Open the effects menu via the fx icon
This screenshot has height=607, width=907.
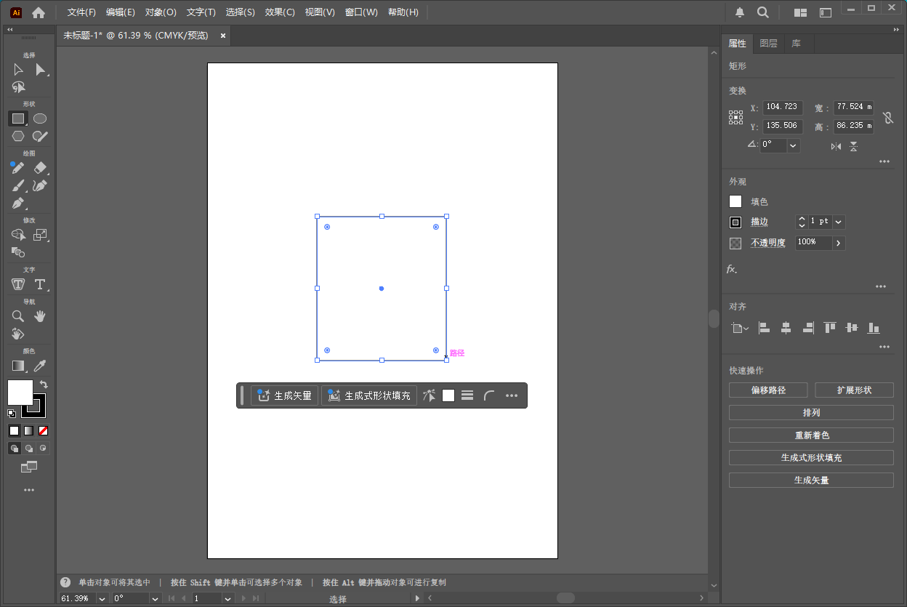(x=730, y=269)
